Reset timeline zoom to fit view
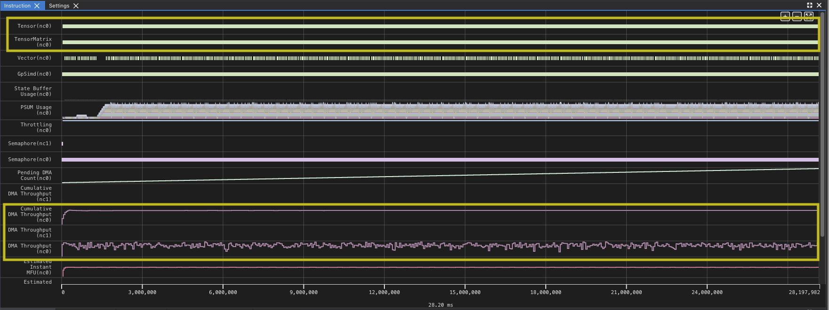The height and width of the screenshot is (310, 829). click(x=809, y=16)
